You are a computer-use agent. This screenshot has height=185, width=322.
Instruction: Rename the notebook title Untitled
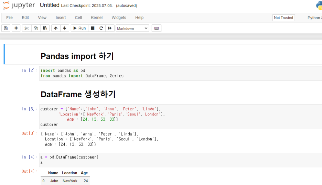pyautogui.click(x=50, y=5)
